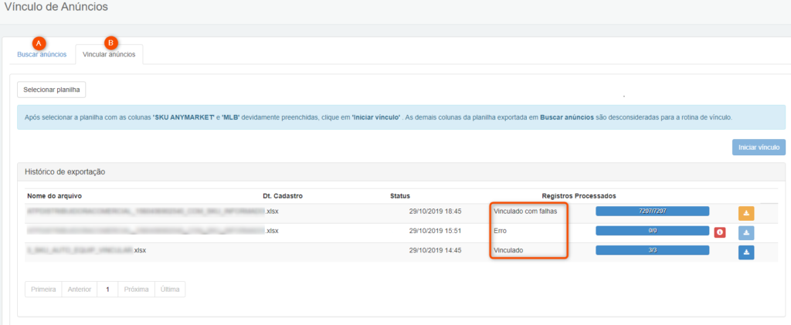
Task: Click the 'Histórico de exportação' panel heading
Action: pyautogui.click(x=65, y=172)
